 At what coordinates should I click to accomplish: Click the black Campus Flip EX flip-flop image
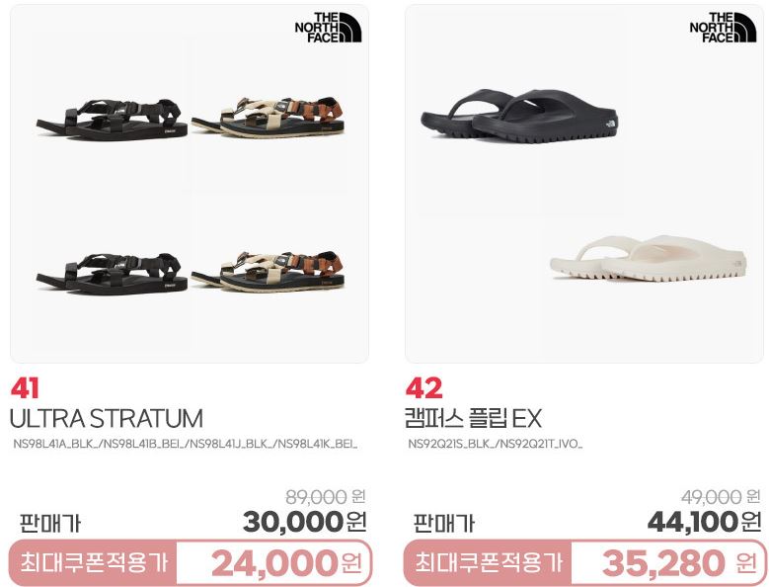[519, 116]
